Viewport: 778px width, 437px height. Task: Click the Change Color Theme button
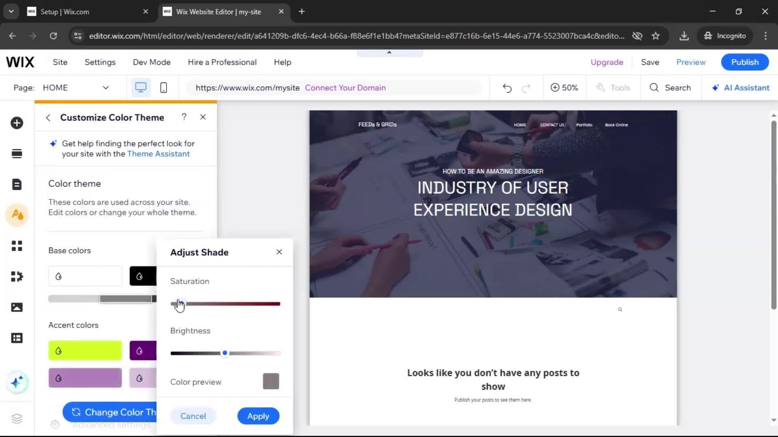point(110,412)
